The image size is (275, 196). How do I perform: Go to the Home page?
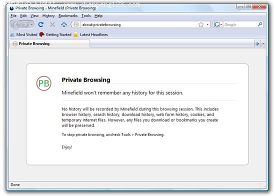[64, 24]
